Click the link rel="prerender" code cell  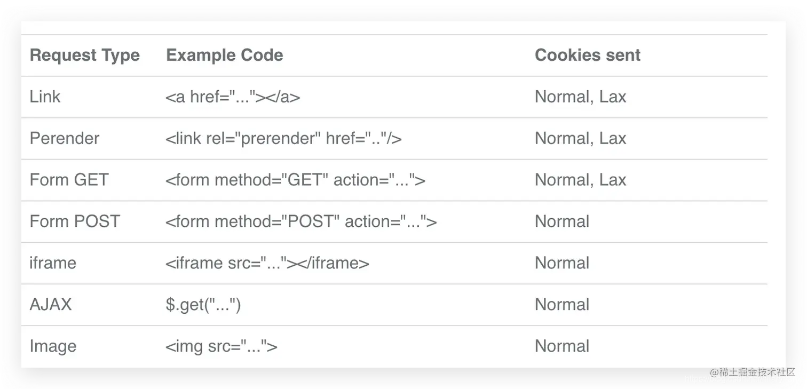[283, 138]
